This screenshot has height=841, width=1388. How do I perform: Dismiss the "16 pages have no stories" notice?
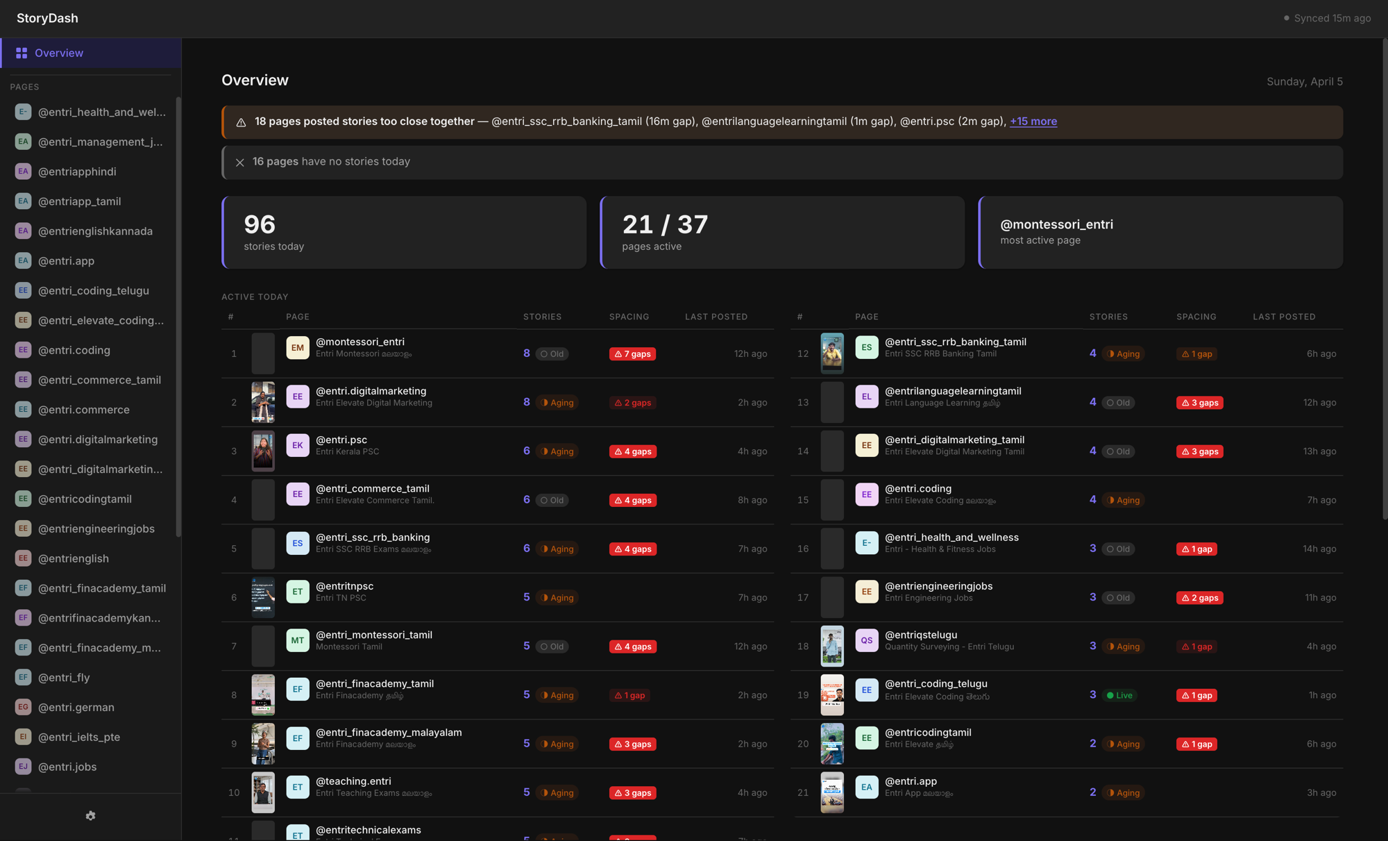(239, 162)
